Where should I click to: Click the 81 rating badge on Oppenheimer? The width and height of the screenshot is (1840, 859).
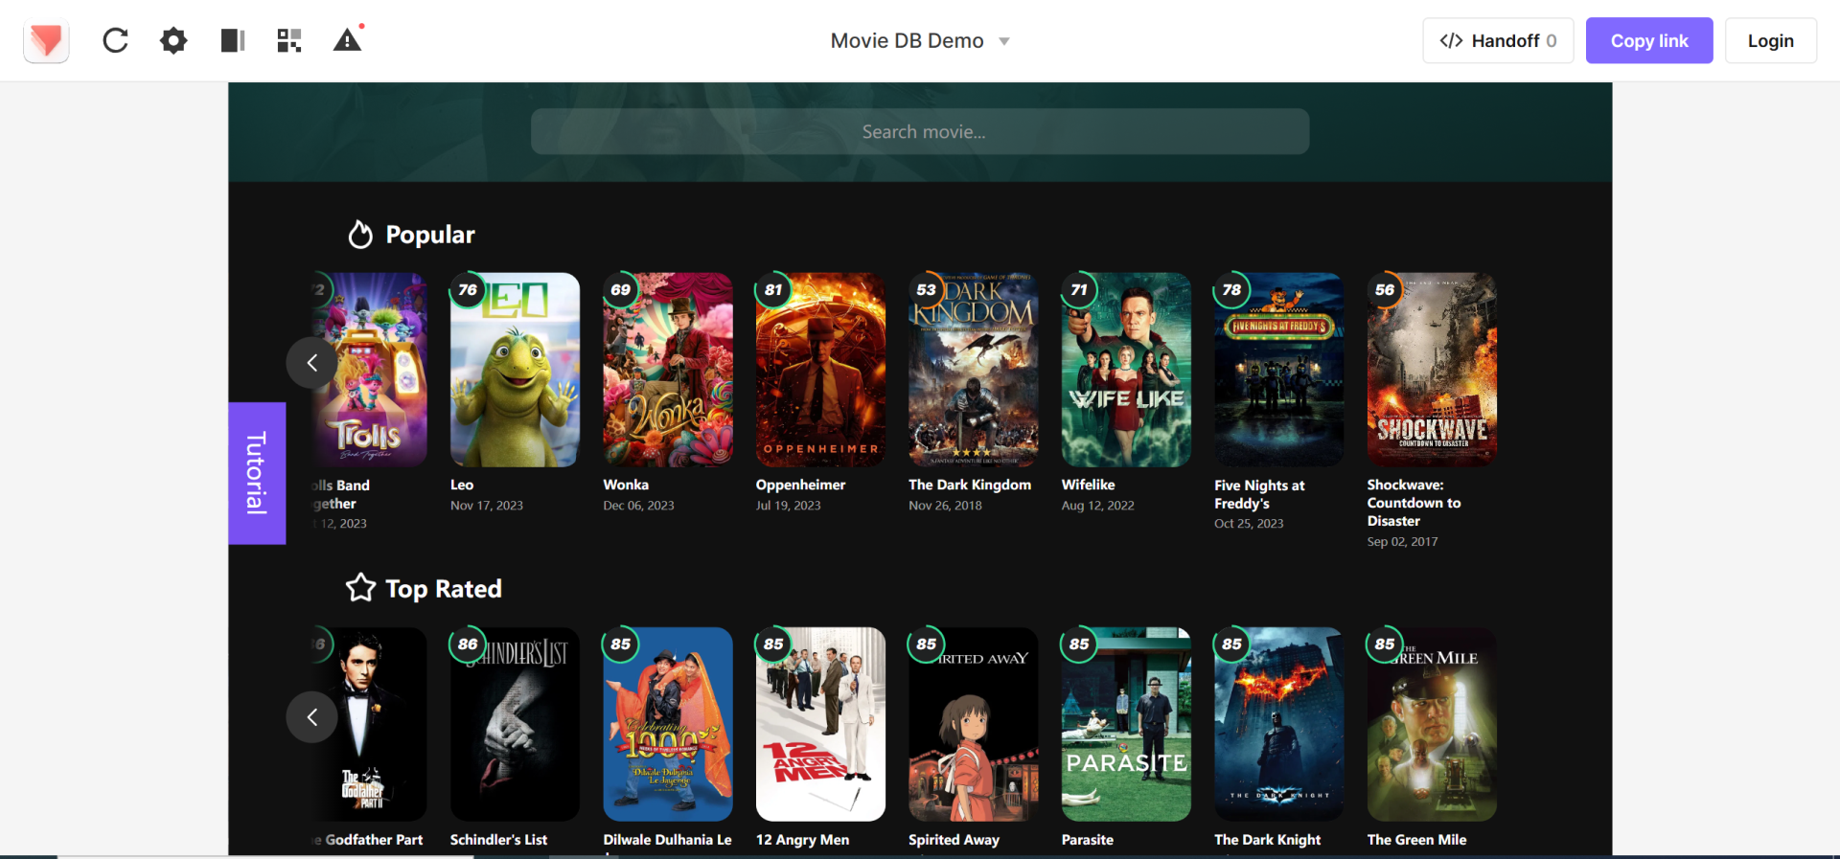tap(773, 289)
